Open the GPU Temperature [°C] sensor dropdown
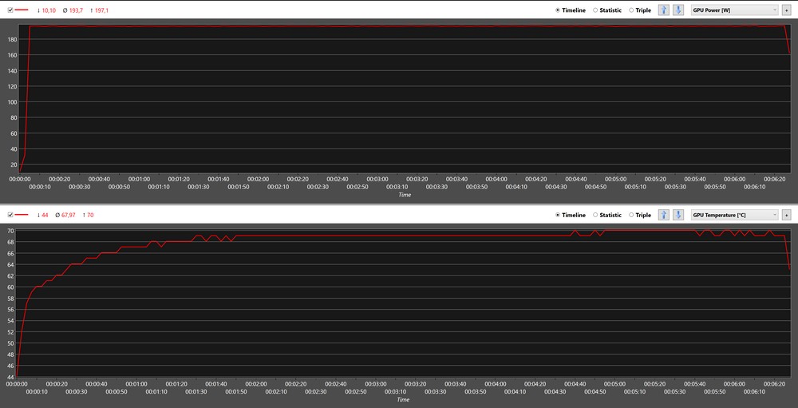 pyautogui.click(x=734, y=215)
